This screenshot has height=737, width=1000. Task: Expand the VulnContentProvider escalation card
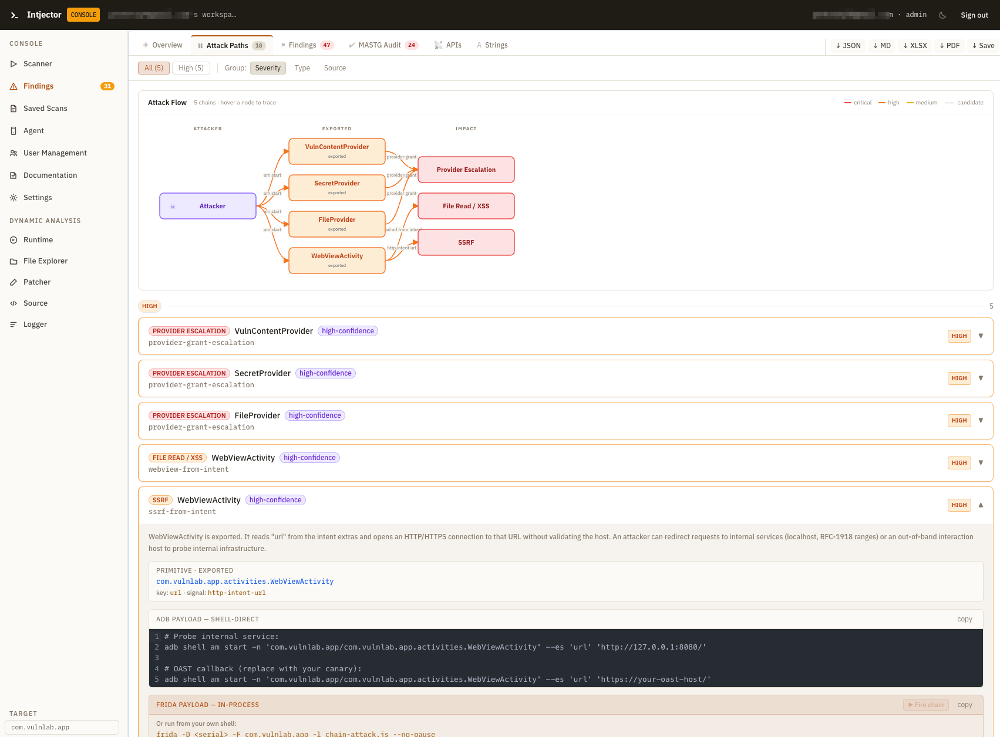[x=565, y=336]
